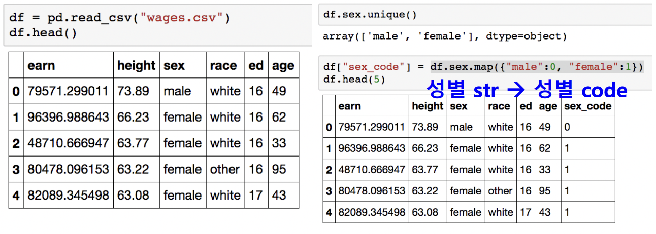
Task: Click the df.sex.unique() code cell
Action: click(485, 15)
